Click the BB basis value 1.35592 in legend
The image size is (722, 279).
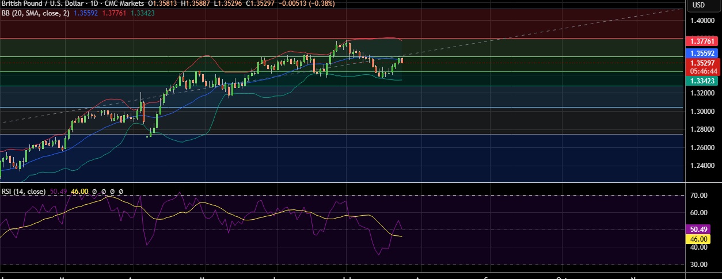pos(85,13)
